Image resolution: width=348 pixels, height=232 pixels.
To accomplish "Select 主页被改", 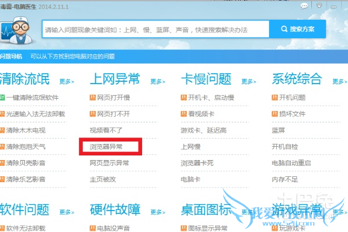I will (103, 179).
